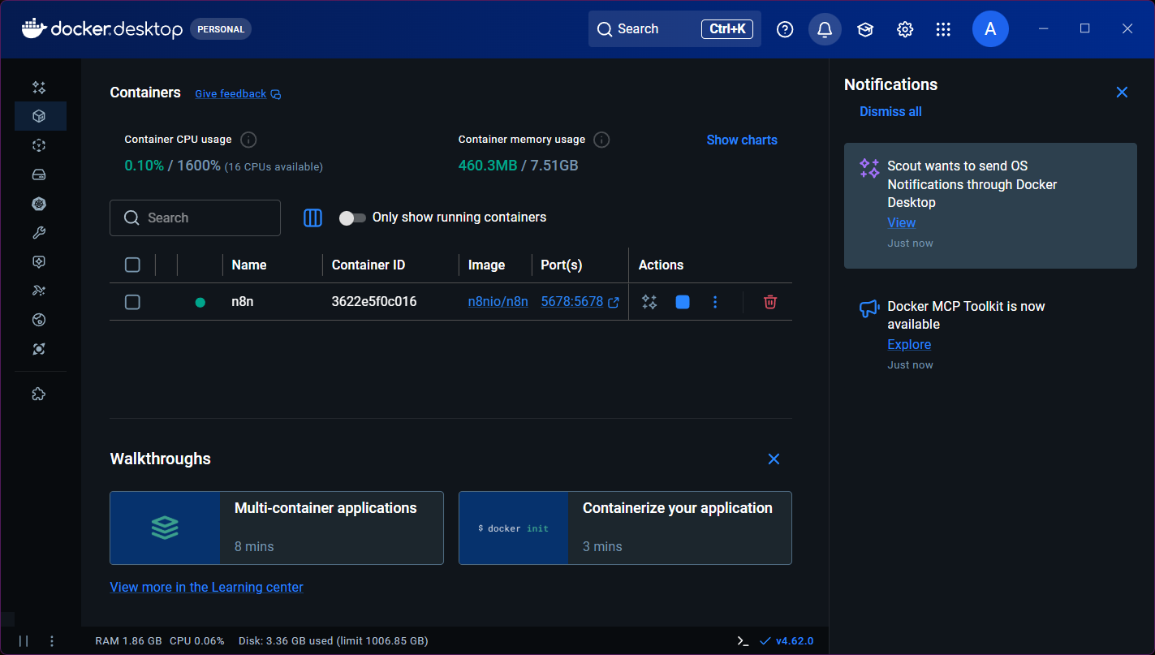
Task: Sort the table by the Name column header
Action: coord(249,265)
